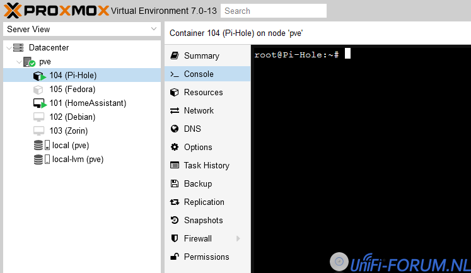Switch to the Snapshots section
The height and width of the screenshot is (273, 471).
point(203,221)
